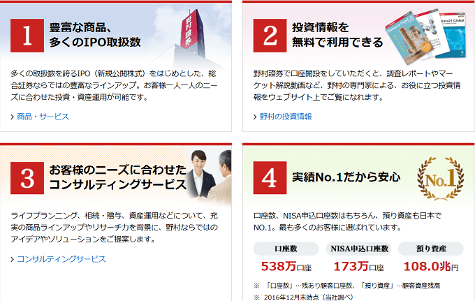Click the arrow beside コンサルティングサービス
Image resolution: width=475 pixels, height=301 pixels.
pyautogui.click(x=13, y=260)
